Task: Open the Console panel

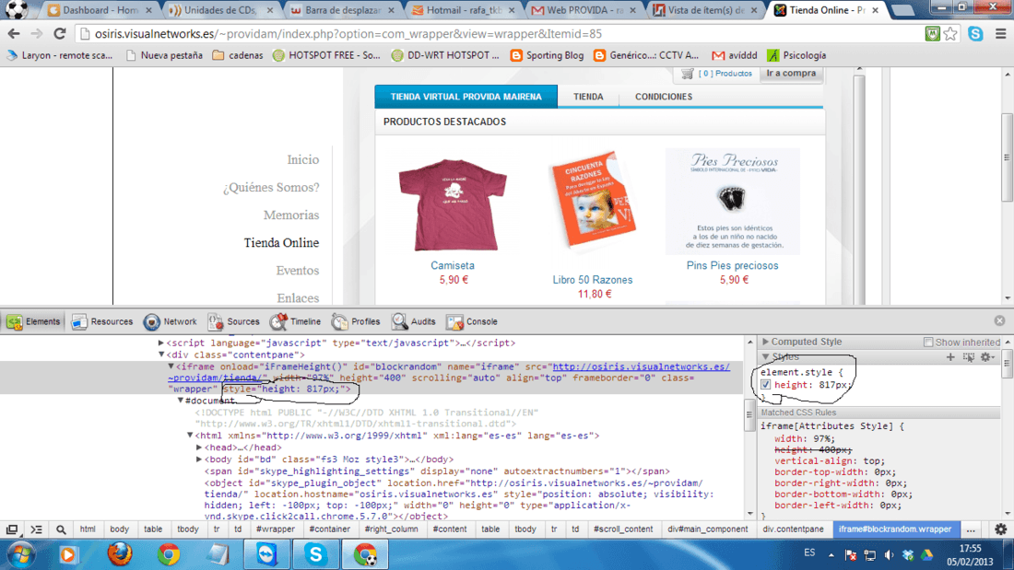Action: pos(472,321)
